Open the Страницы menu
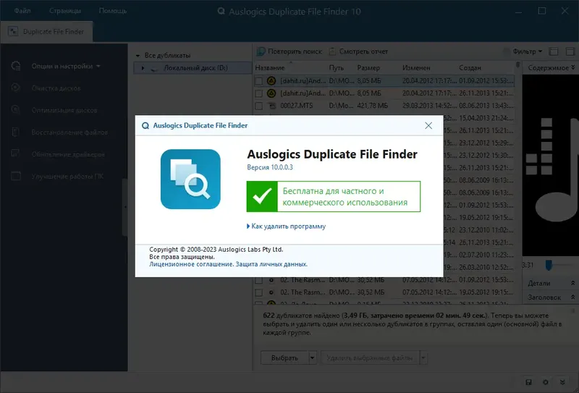 [65, 11]
